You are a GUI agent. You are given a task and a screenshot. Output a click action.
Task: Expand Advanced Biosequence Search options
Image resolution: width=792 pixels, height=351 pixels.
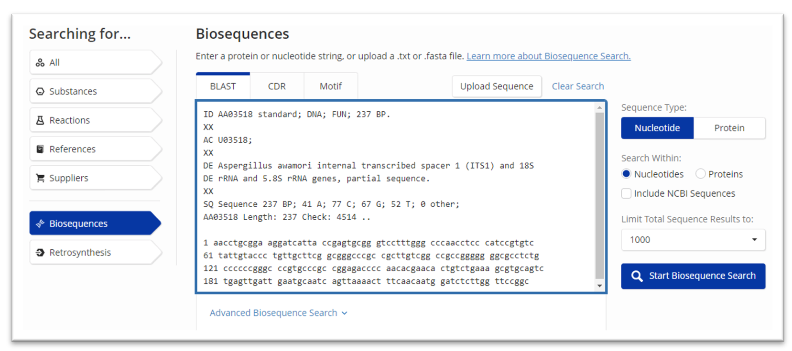click(278, 313)
